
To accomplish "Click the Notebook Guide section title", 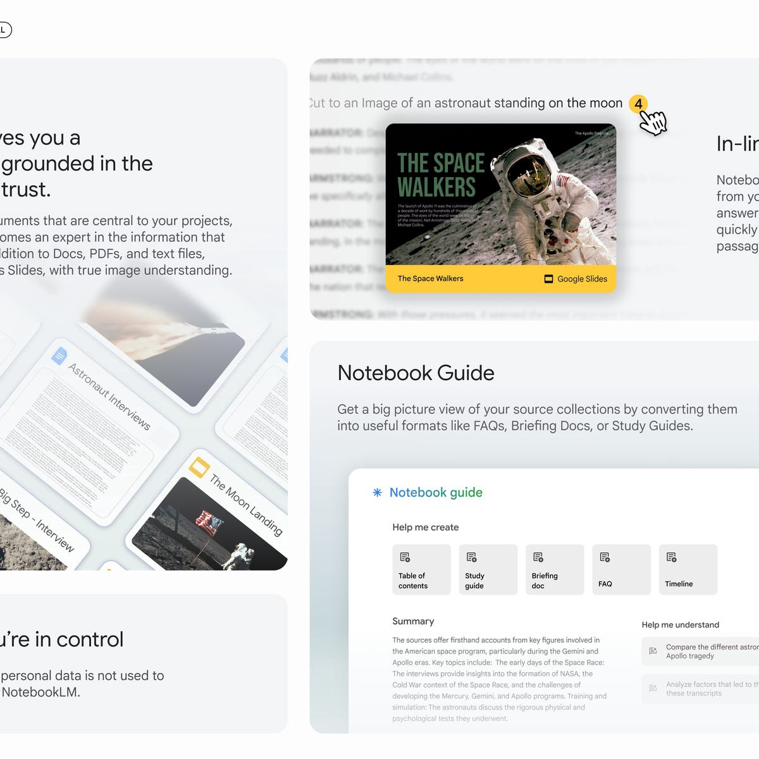I will pyautogui.click(x=416, y=373).
